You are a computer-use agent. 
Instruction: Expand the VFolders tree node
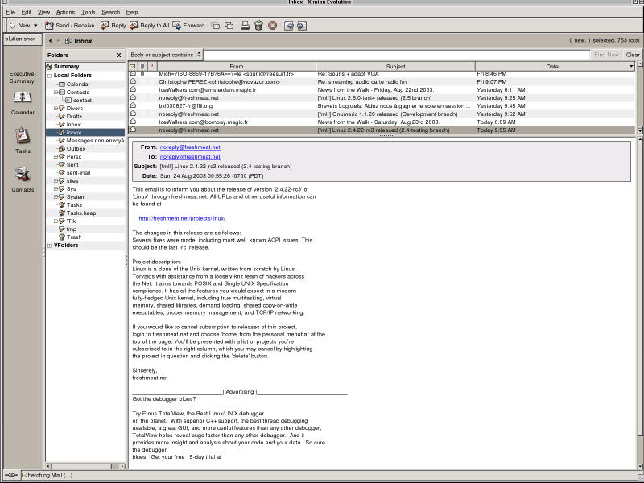click(x=50, y=246)
